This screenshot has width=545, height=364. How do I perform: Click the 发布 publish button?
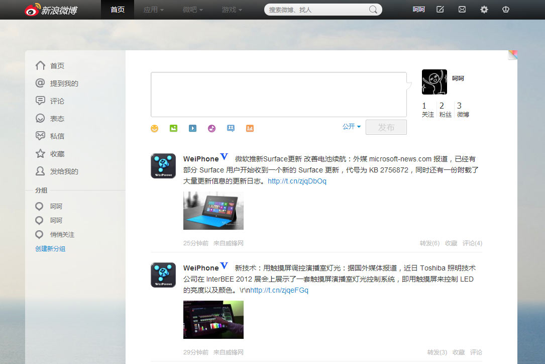386,128
